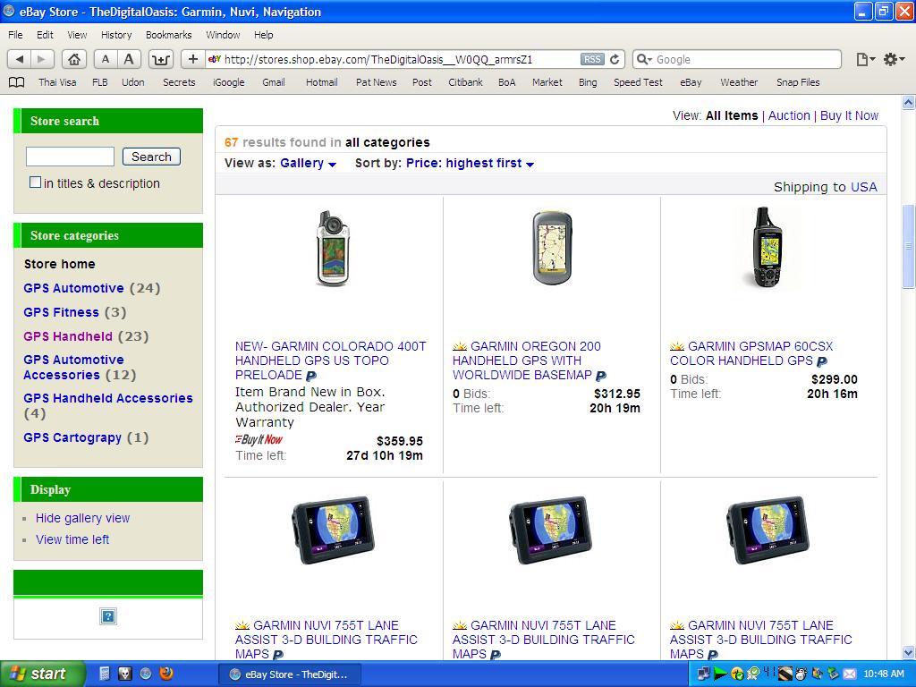Click in the Store search text field
916x687 pixels.
point(70,157)
